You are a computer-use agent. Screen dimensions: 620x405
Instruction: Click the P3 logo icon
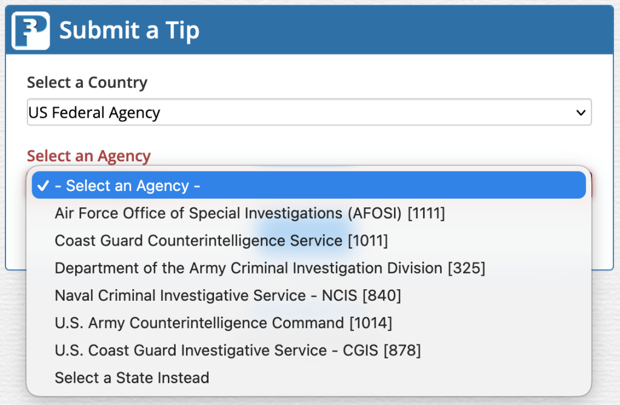[31, 30]
